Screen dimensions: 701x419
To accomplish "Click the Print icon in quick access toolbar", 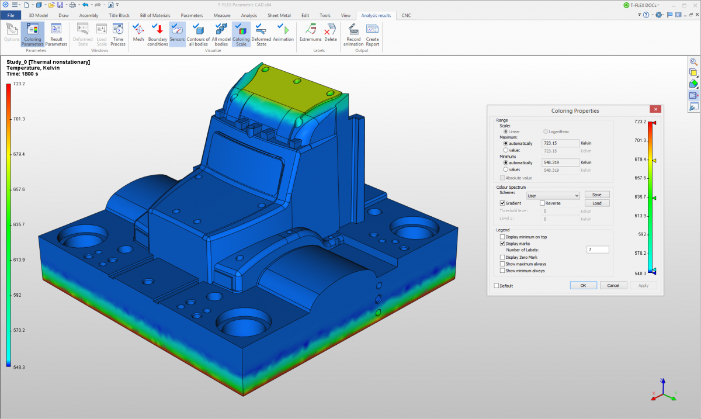I will pos(72,5).
